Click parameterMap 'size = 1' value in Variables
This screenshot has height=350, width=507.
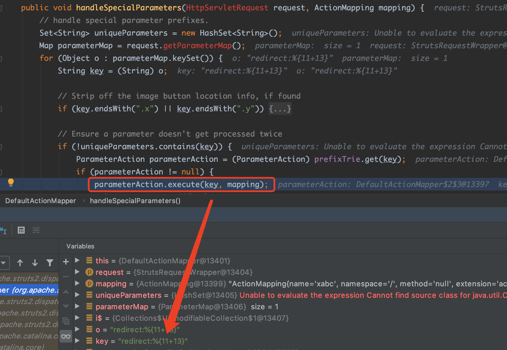(x=265, y=307)
